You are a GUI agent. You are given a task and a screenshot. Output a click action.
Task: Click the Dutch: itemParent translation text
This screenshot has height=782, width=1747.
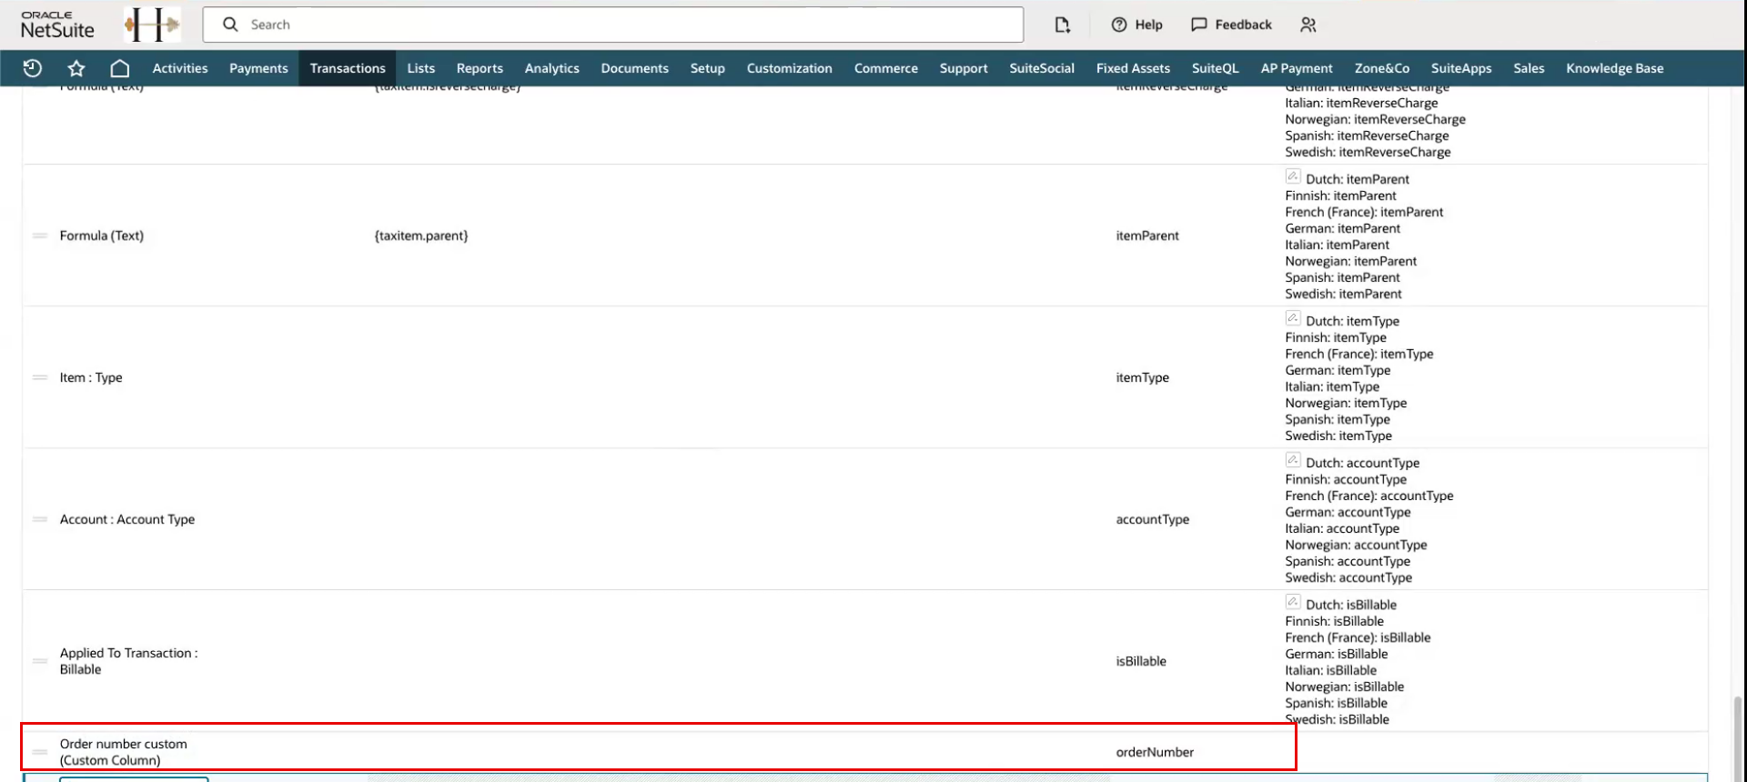(1358, 179)
